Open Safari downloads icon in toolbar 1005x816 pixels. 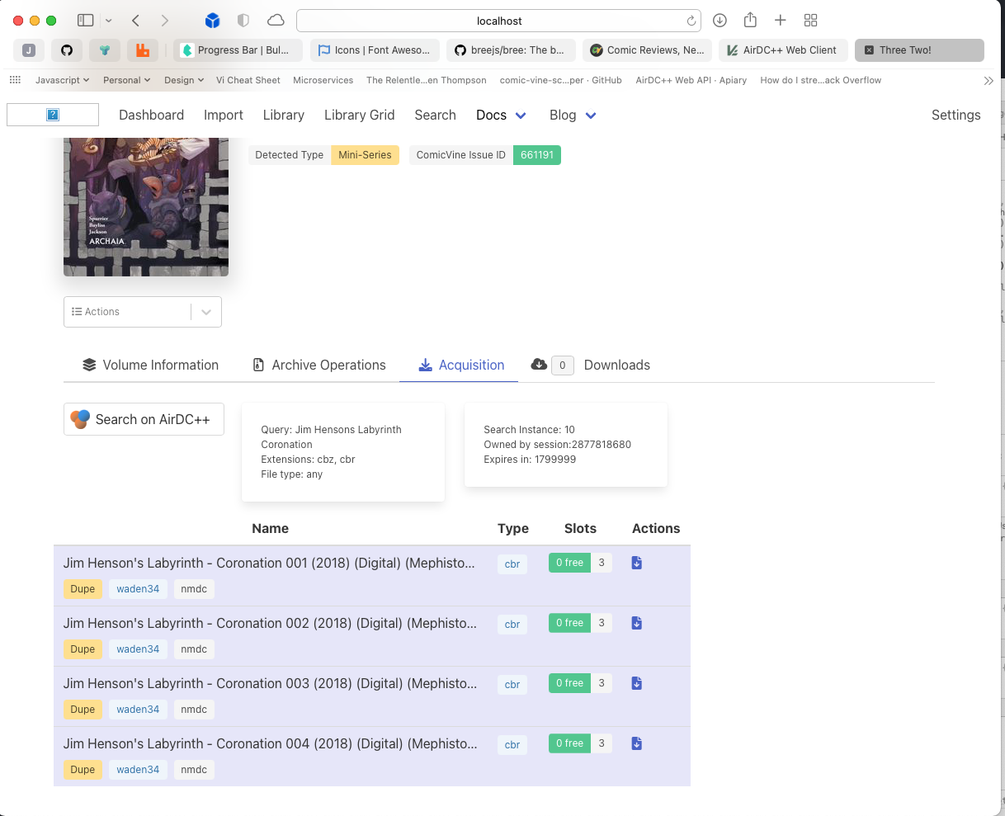(720, 21)
